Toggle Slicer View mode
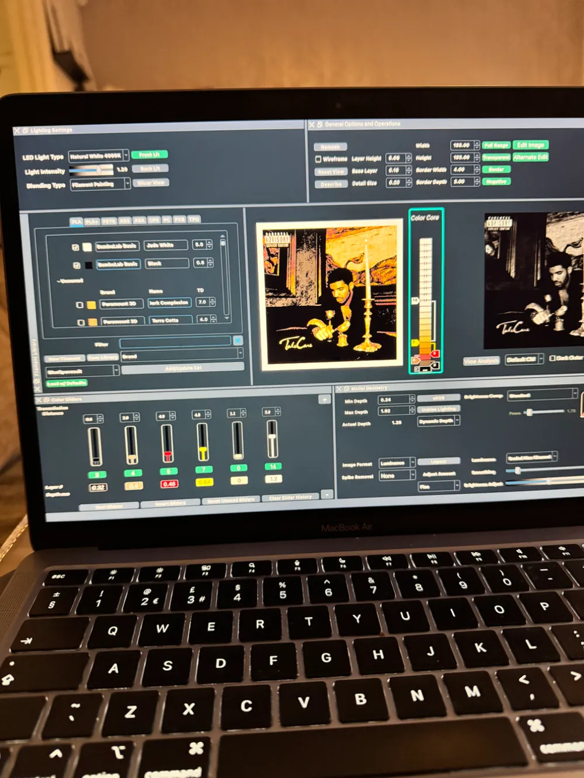584x778 pixels. tap(151, 183)
